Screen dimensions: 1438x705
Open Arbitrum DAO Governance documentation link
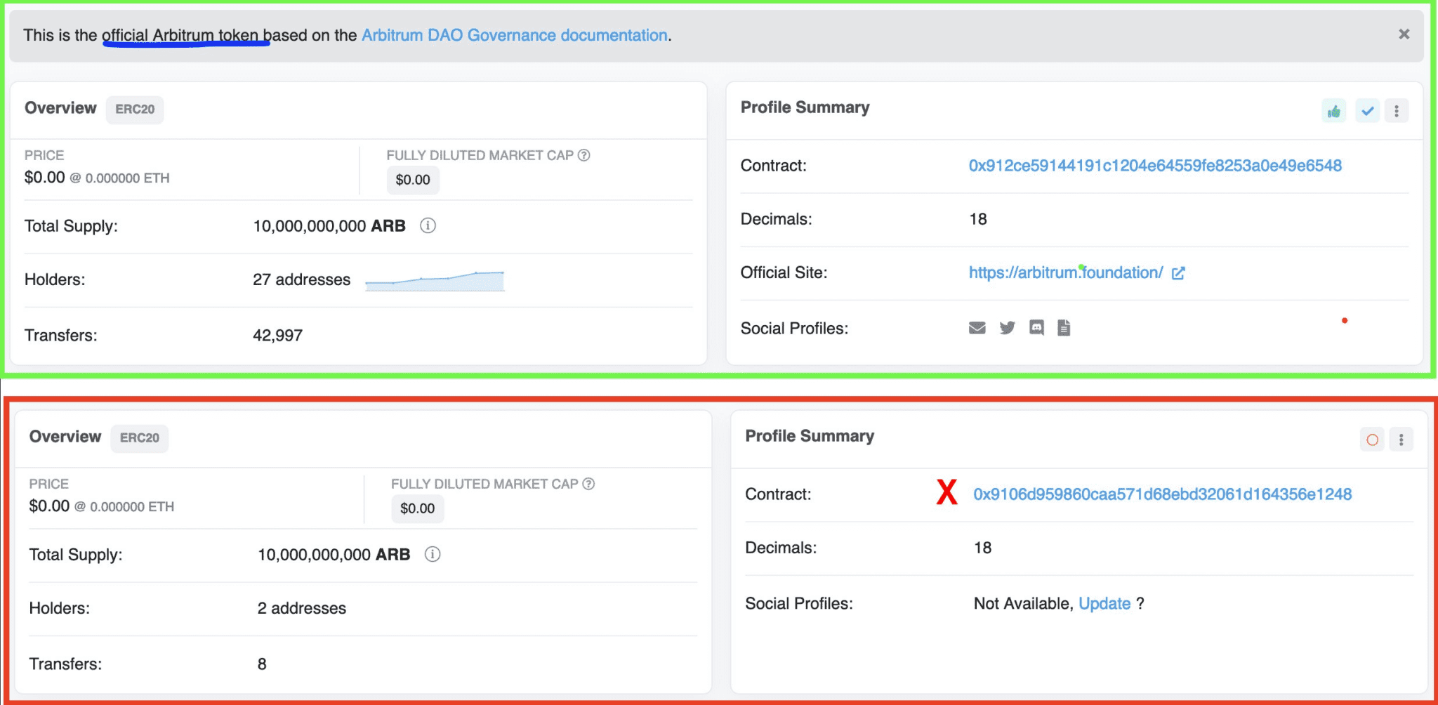pos(515,35)
